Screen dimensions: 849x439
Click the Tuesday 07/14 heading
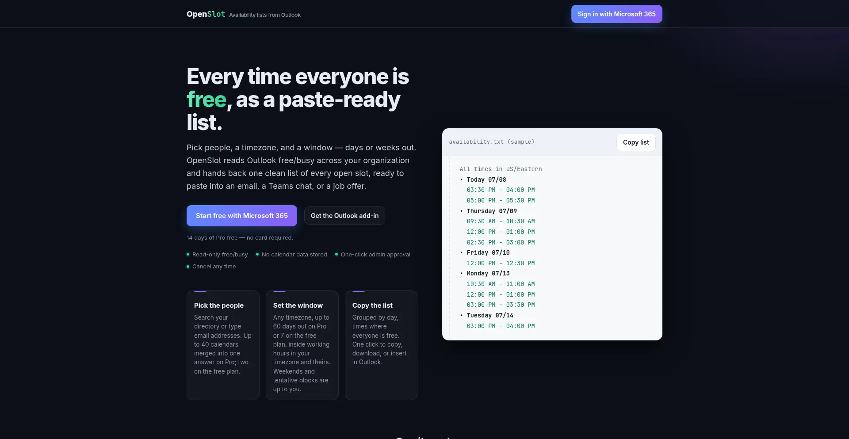tap(490, 316)
